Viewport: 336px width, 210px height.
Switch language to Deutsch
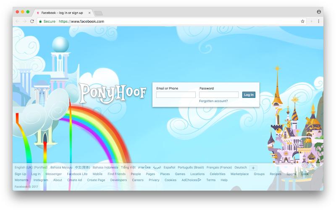click(241, 167)
